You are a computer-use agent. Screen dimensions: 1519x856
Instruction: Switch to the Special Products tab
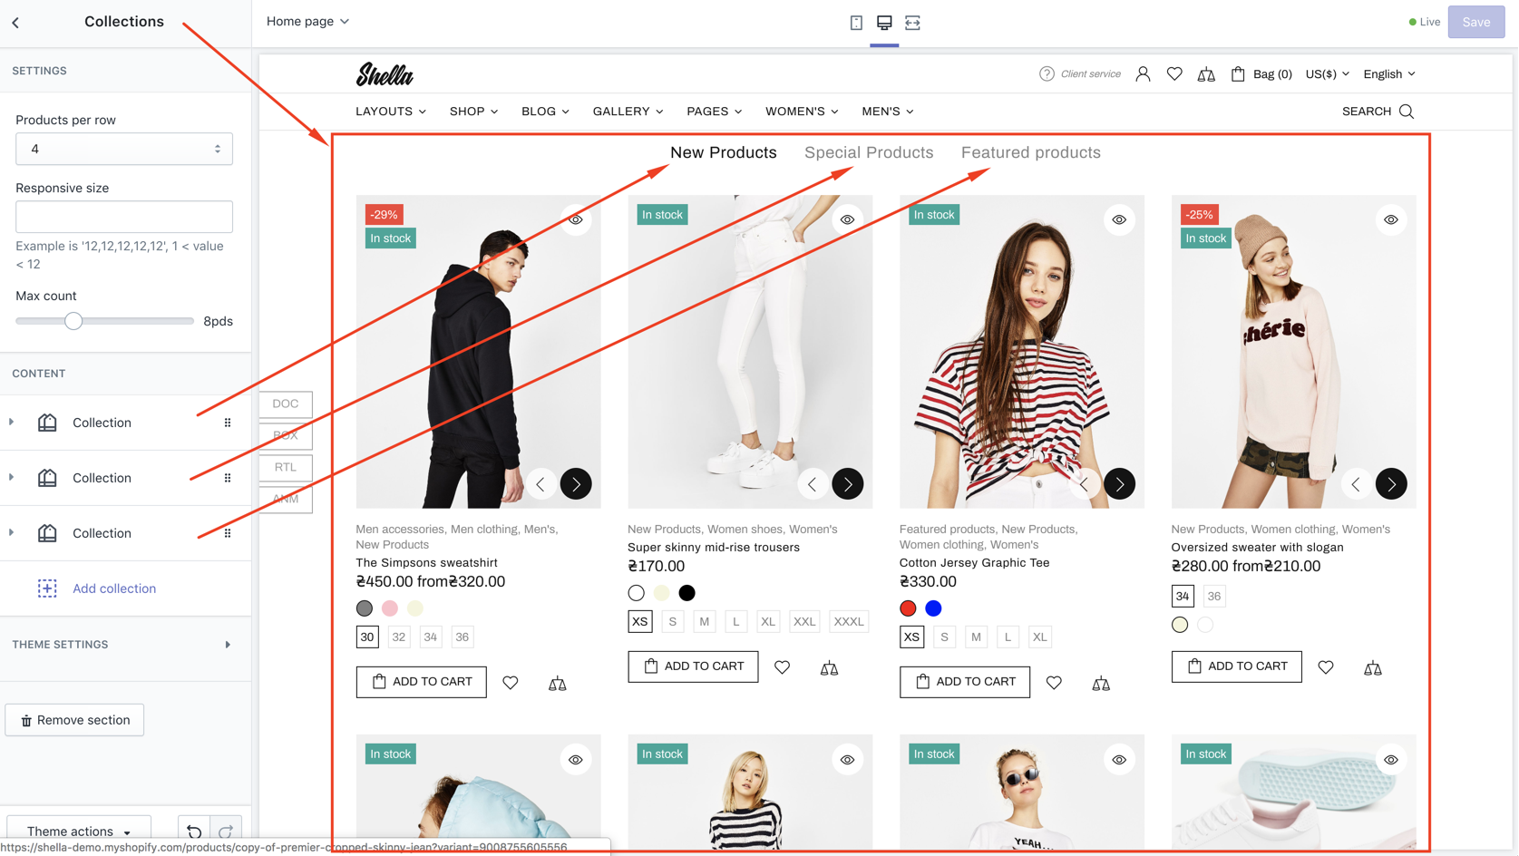tap(868, 152)
